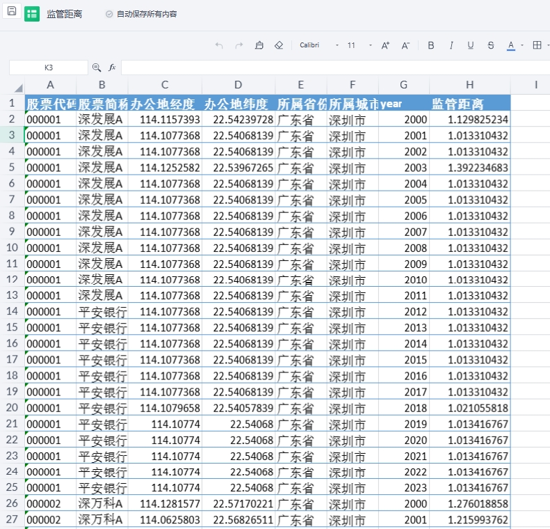Click the zoom magnifier beside name box

point(97,68)
